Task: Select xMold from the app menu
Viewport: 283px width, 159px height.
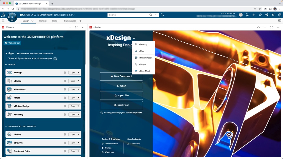Action: [144, 51]
